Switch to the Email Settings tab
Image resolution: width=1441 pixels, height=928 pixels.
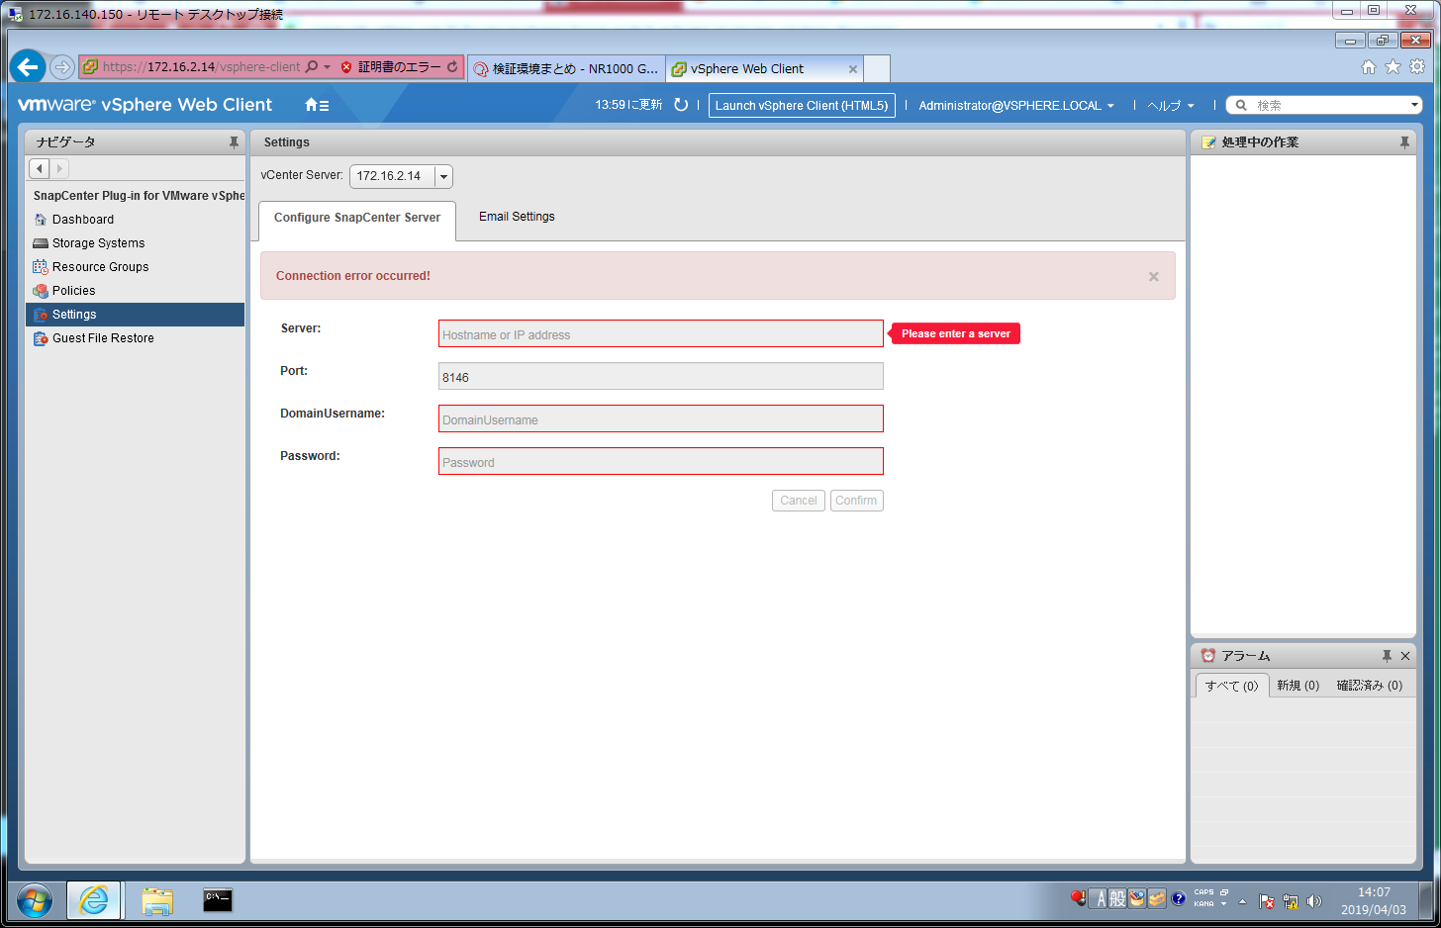pyautogui.click(x=517, y=217)
